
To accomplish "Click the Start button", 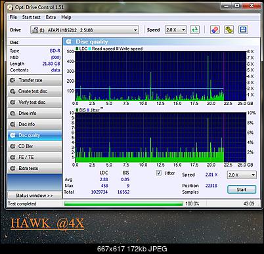I will pos(242,190).
